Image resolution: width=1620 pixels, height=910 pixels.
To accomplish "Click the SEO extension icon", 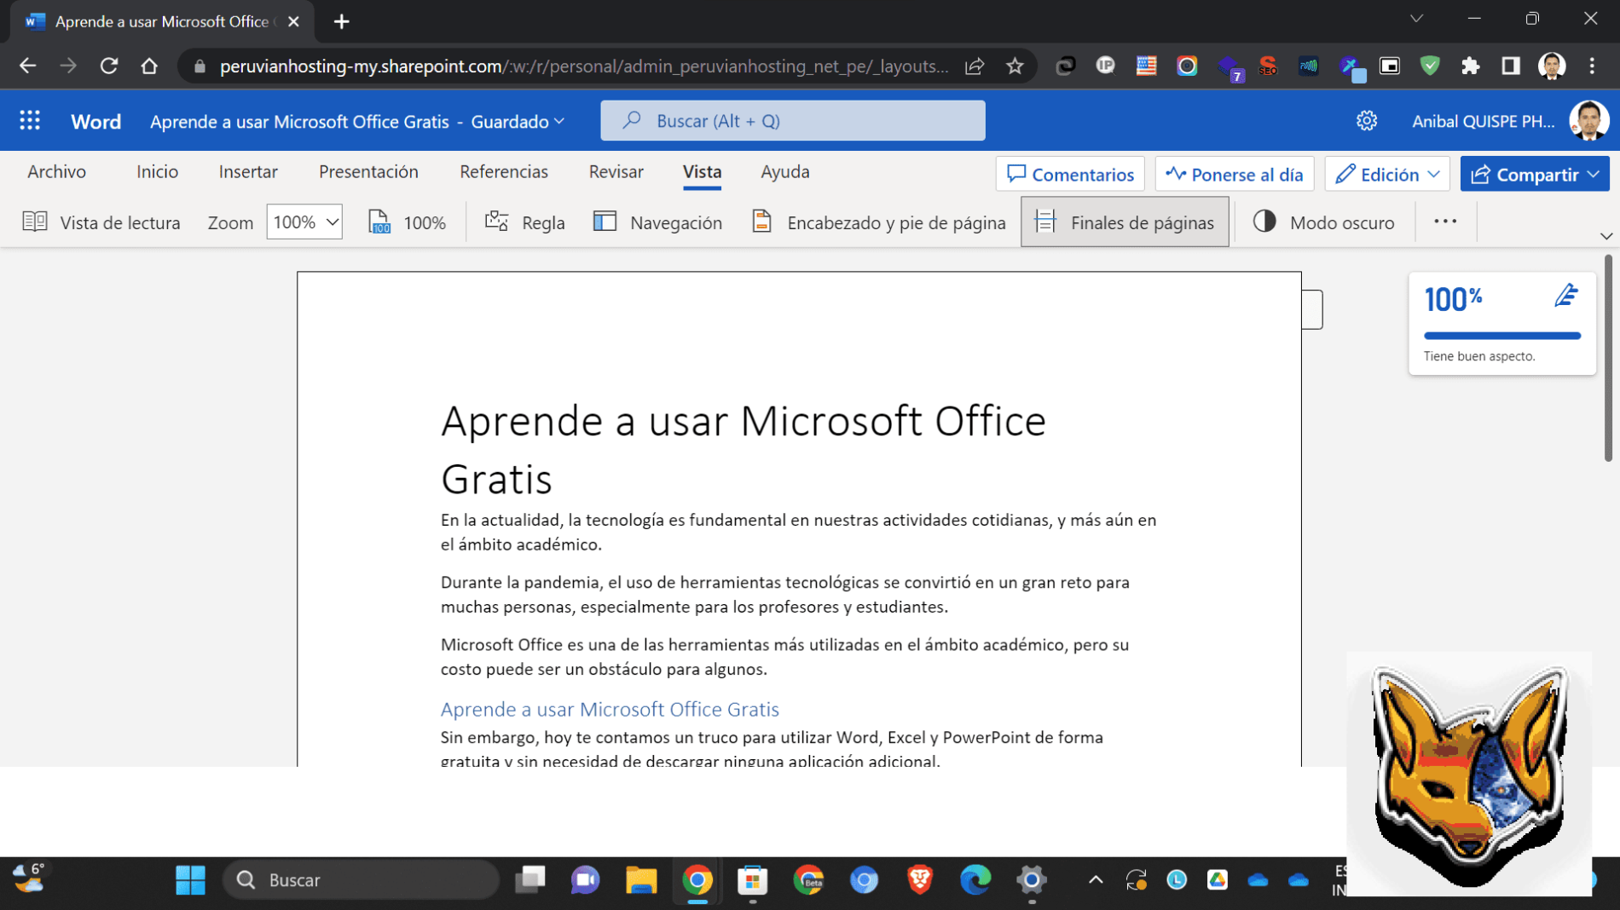I will [1268, 66].
